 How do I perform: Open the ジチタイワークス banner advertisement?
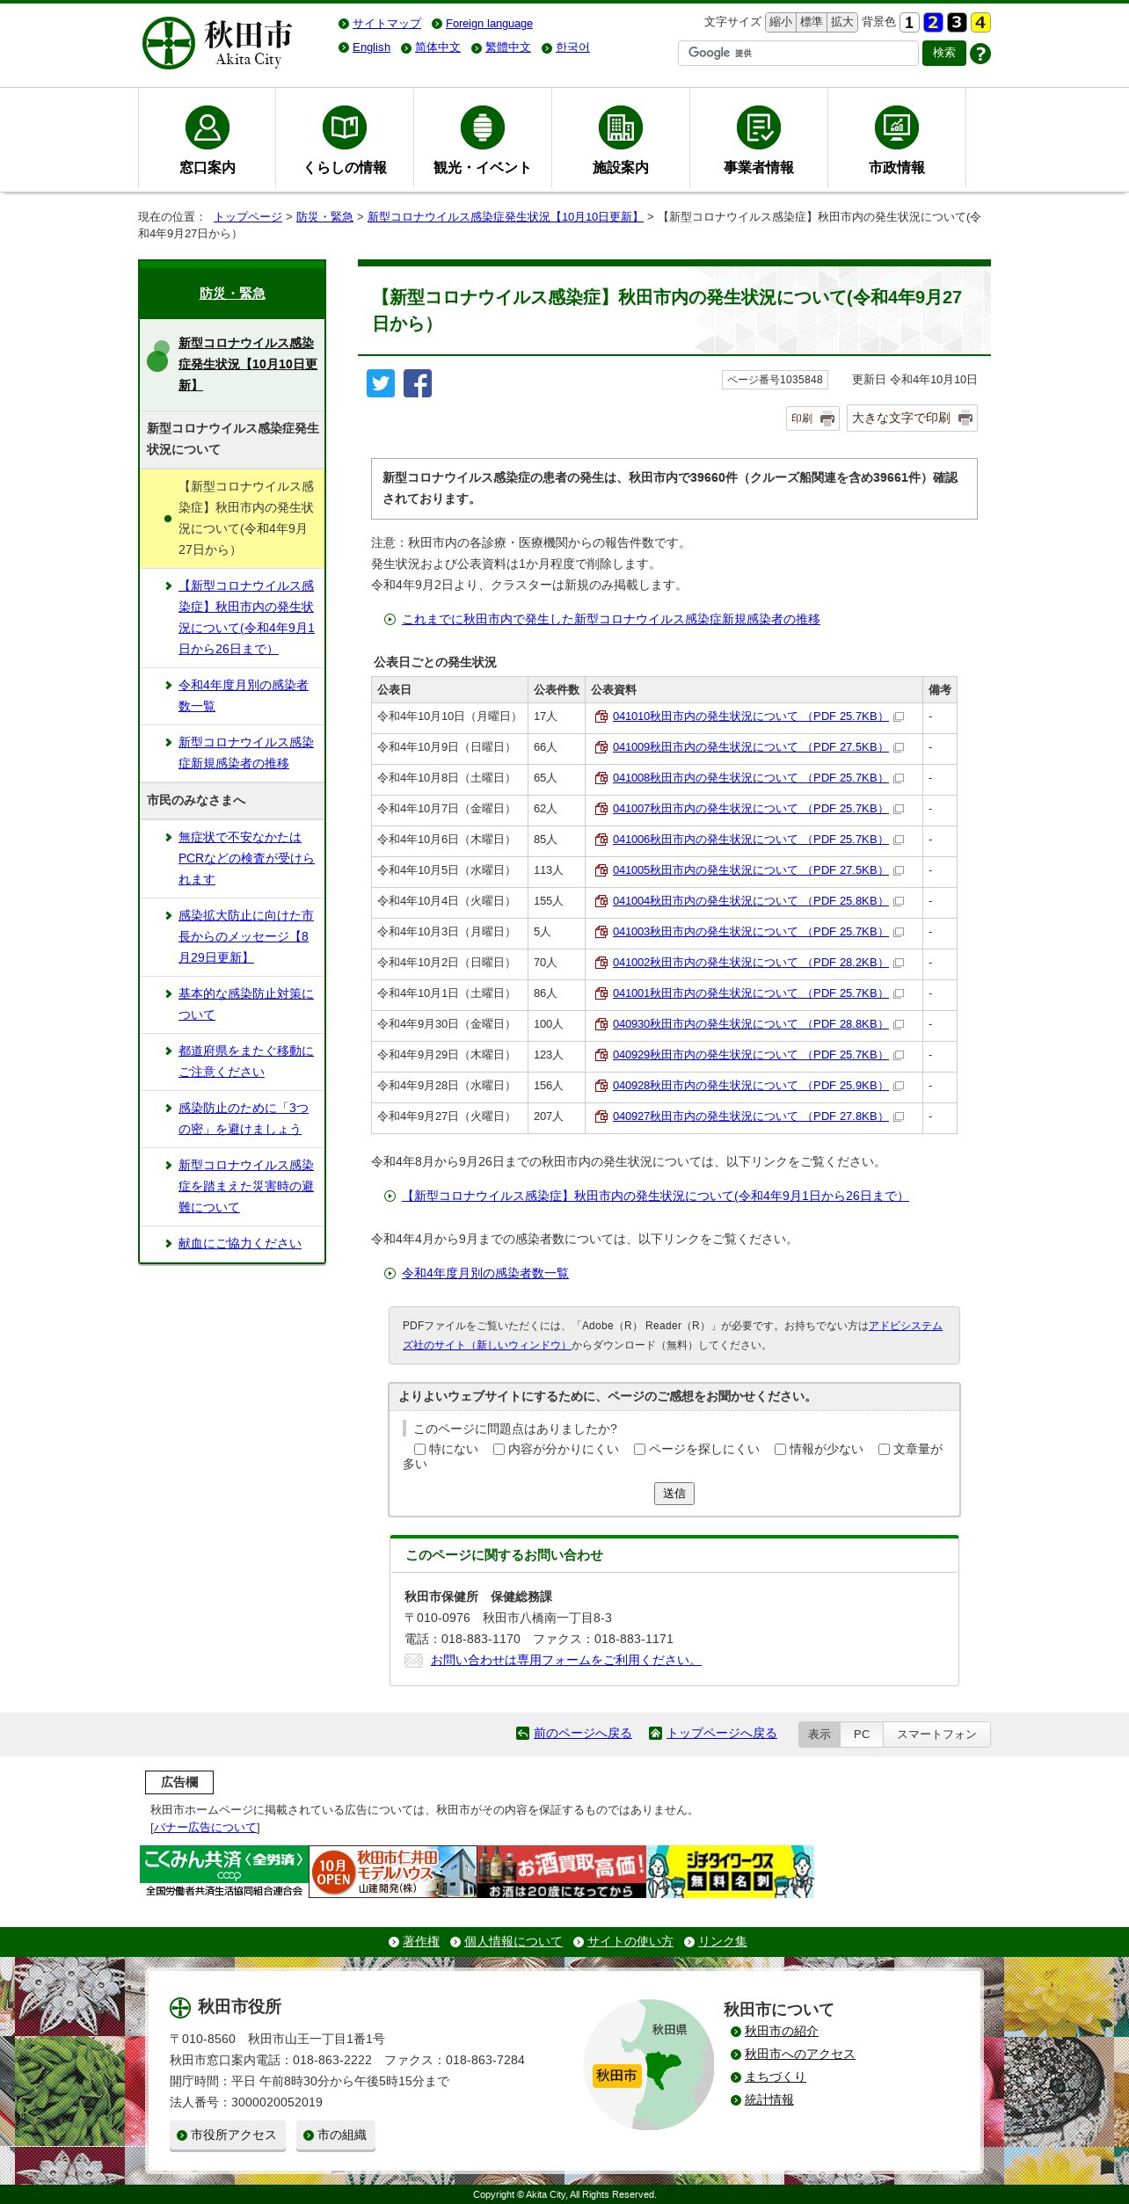pyautogui.click(x=731, y=1871)
